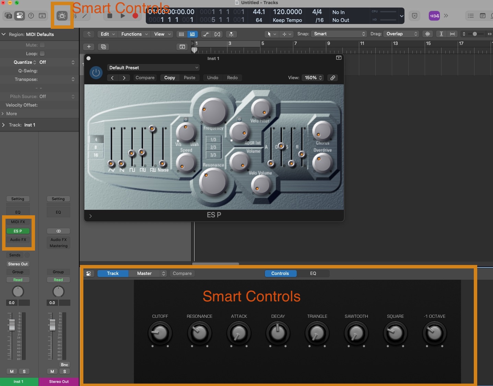Click the plus Add Track button
The width and height of the screenshot is (493, 386).
coord(89,47)
